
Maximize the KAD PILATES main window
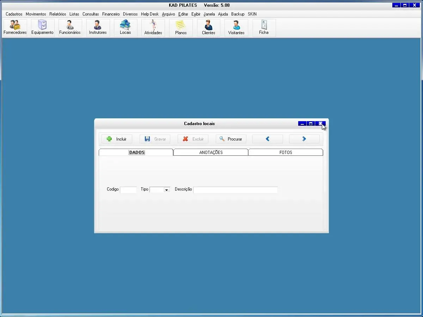pos(405,5)
